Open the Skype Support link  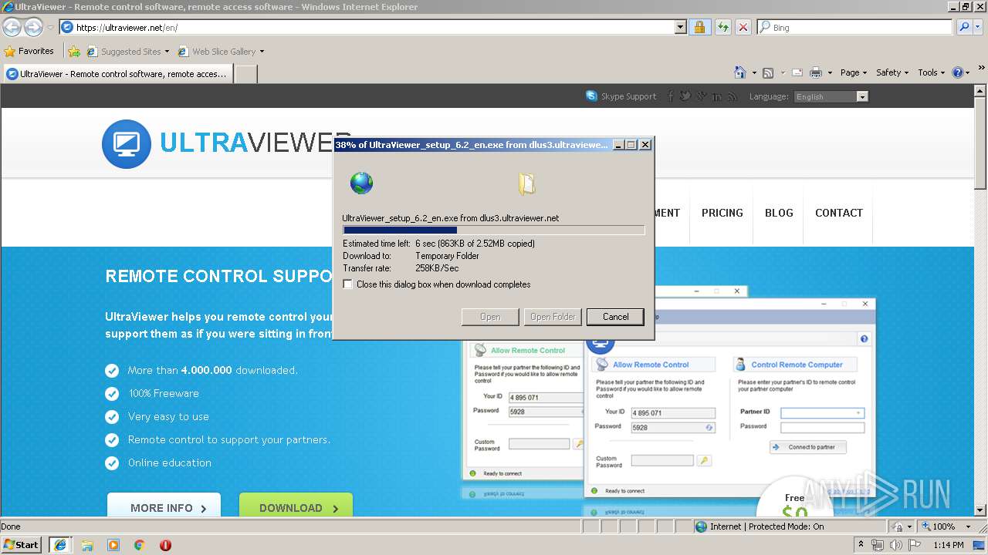click(621, 96)
